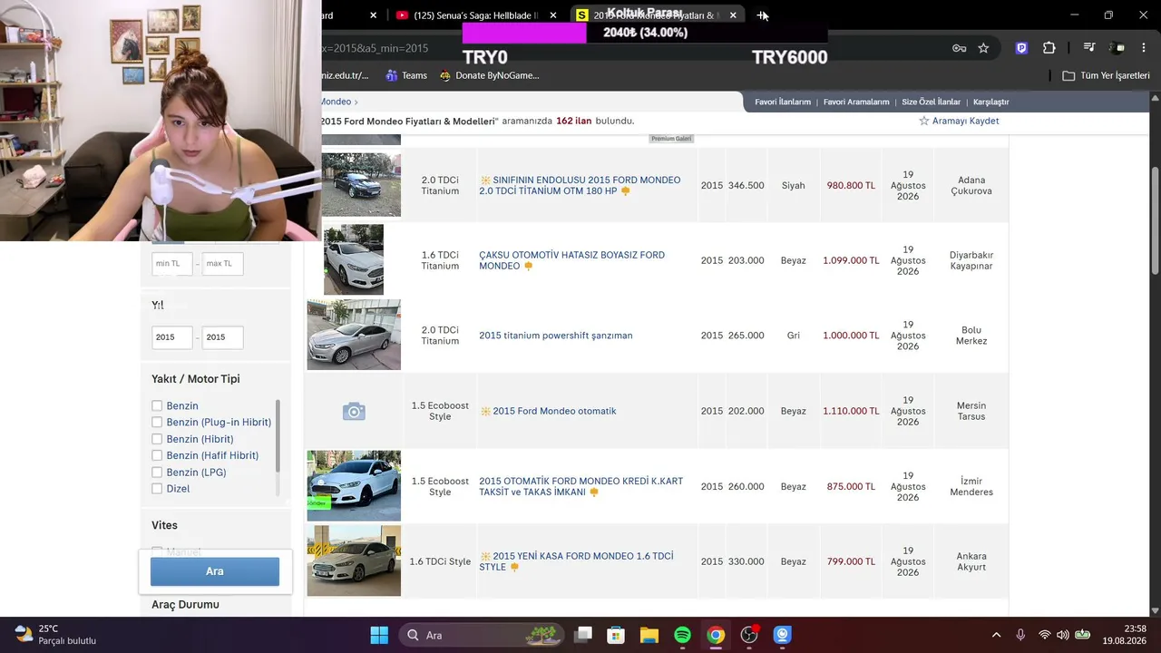This screenshot has height=653, width=1161.
Task: Close the 2015 Ford Mondeo tab
Action: (733, 15)
